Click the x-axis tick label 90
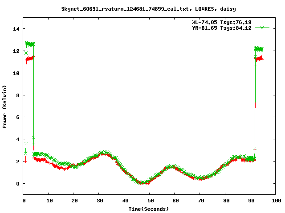The height and width of the screenshot is (213, 285). 251,201
